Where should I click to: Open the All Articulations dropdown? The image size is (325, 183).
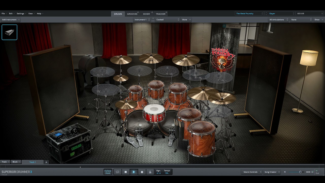[x=279, y=20]
